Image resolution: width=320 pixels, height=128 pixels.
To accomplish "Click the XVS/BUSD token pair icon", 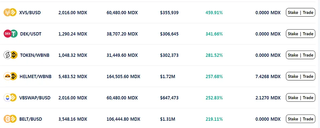I will coord(10,12).
